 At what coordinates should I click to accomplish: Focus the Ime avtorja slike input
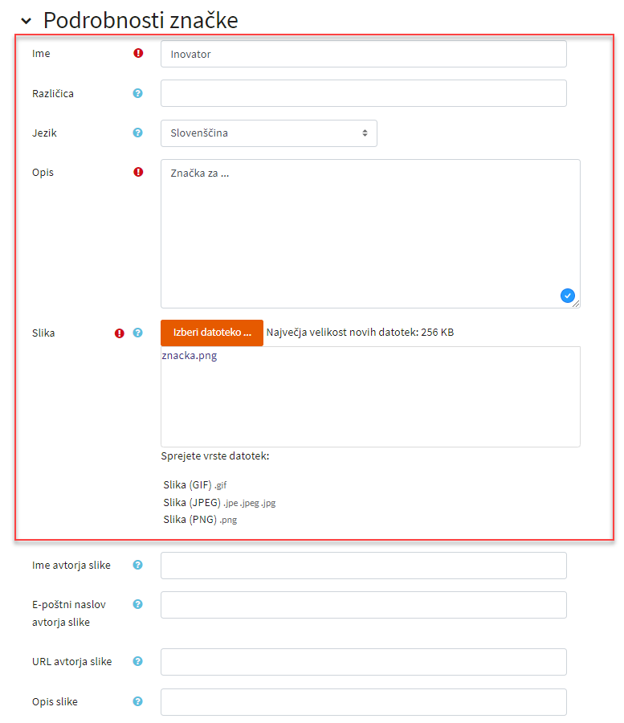[x=364, y=566]
